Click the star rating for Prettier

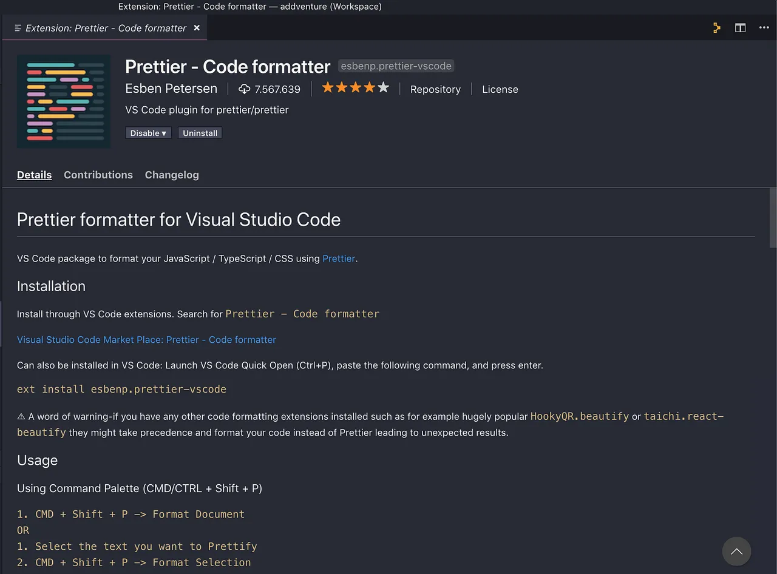click(x=355, y=88)
